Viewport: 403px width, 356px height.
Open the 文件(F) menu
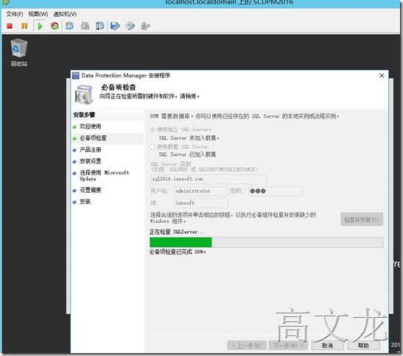pyautogui.click(x=15, y=14)
